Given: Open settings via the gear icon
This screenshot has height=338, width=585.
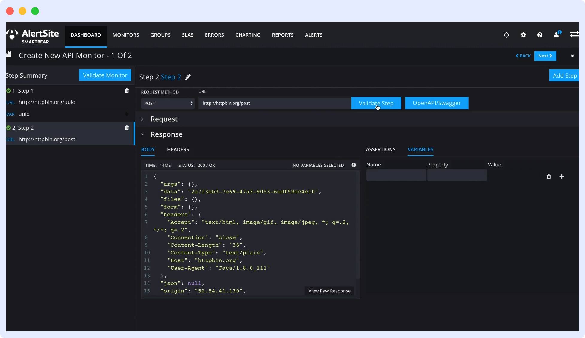Looking at the screenshot, I should click(523, 35).
